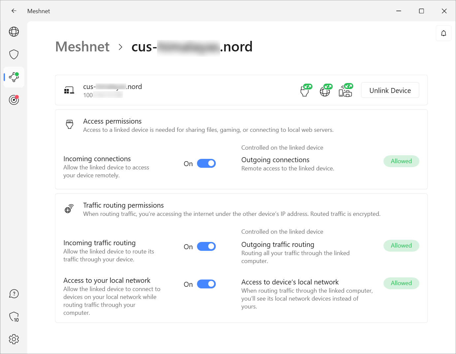Close the Meshnet window

444,11
